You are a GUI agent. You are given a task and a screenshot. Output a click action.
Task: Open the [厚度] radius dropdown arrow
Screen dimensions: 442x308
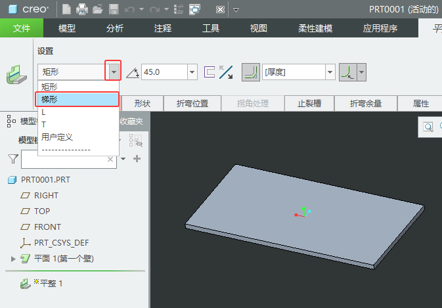pyautogui.click(x=330, y=72)
